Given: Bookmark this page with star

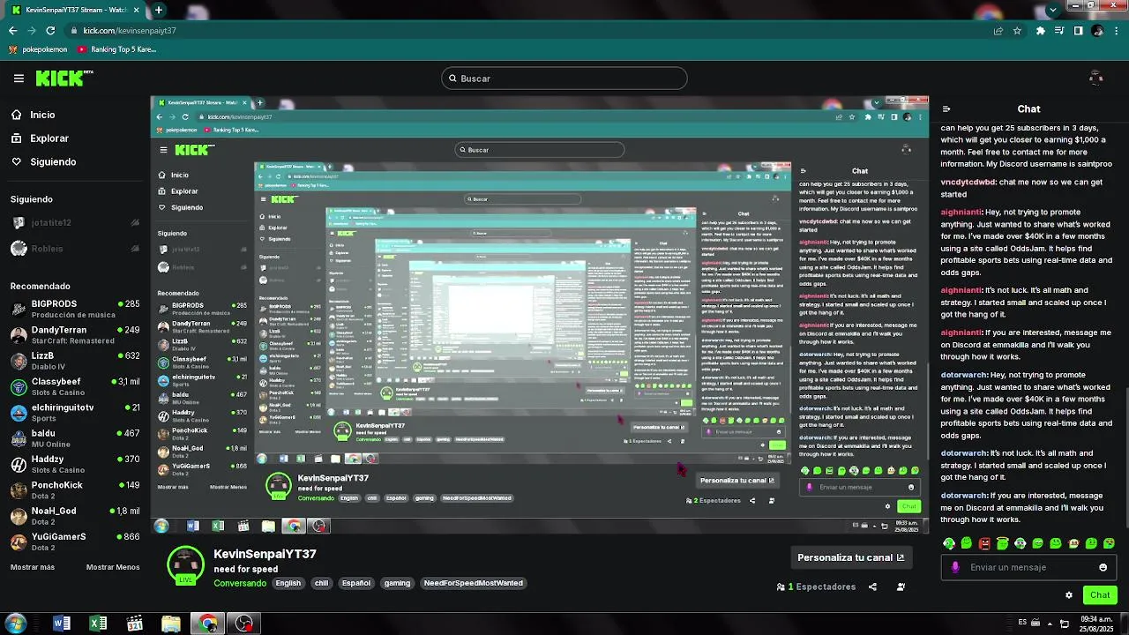Looking at the screenshot, I should point(1017,30).
